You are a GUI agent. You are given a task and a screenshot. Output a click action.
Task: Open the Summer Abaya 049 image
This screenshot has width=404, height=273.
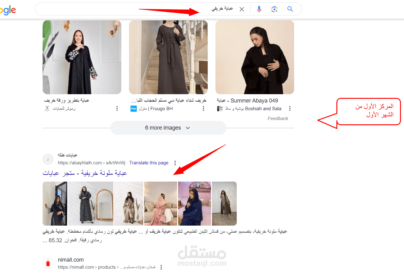pos(254,57)
